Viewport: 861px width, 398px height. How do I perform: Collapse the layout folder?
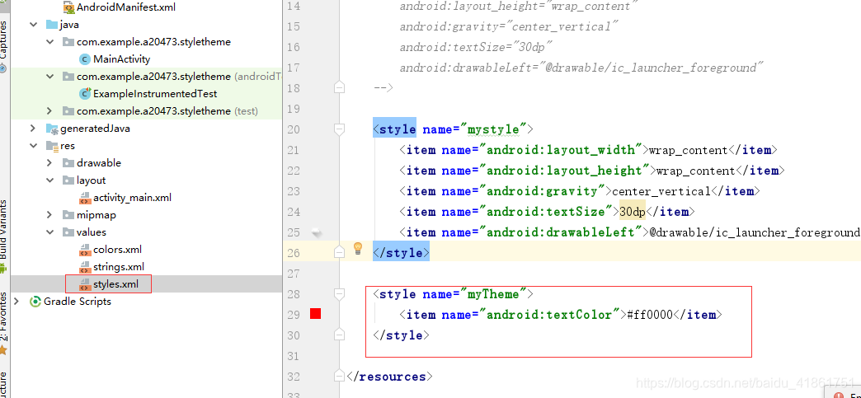click(x=50, y=180)
